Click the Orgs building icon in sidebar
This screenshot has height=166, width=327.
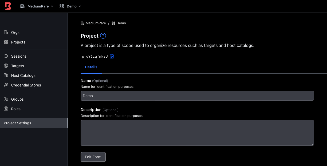(6, 33)
